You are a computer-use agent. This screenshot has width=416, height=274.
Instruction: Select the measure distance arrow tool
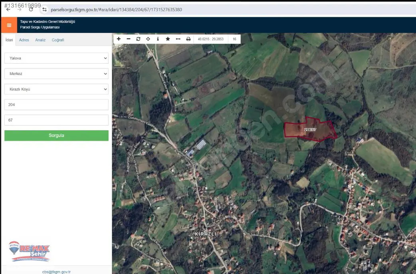pos(178,39)
